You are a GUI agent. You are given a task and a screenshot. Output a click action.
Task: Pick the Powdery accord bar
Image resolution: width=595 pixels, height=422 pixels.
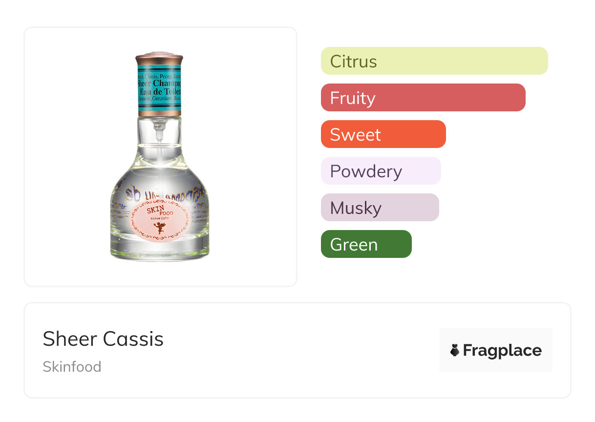tap(381, 171)
